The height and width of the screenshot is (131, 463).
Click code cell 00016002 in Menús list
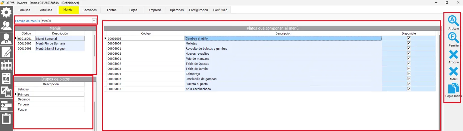click(26, 43)
